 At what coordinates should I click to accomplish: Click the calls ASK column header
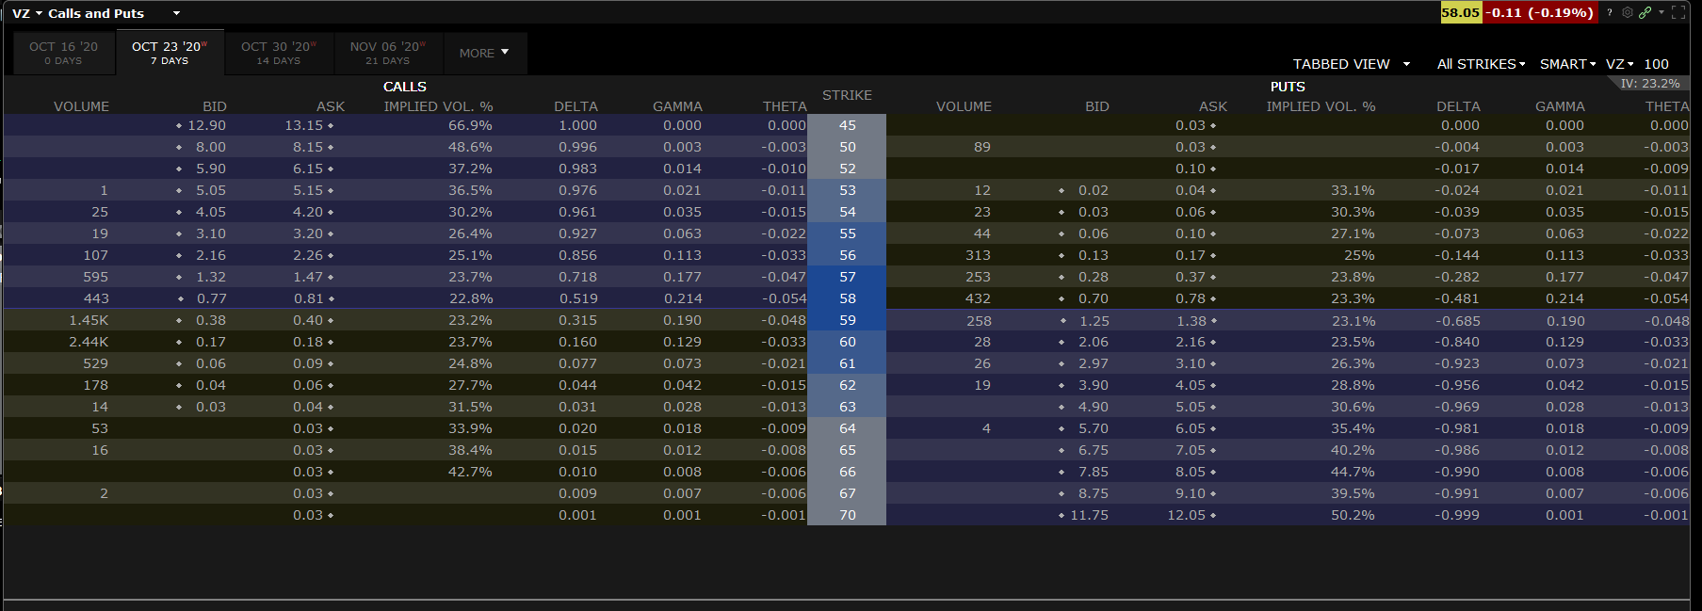331,106
